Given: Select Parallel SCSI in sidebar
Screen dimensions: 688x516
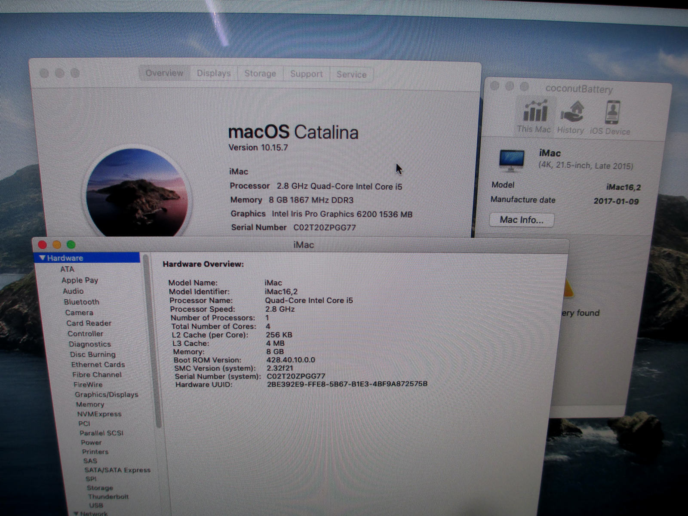Looking at the screenshot, I should click(101, 433).
